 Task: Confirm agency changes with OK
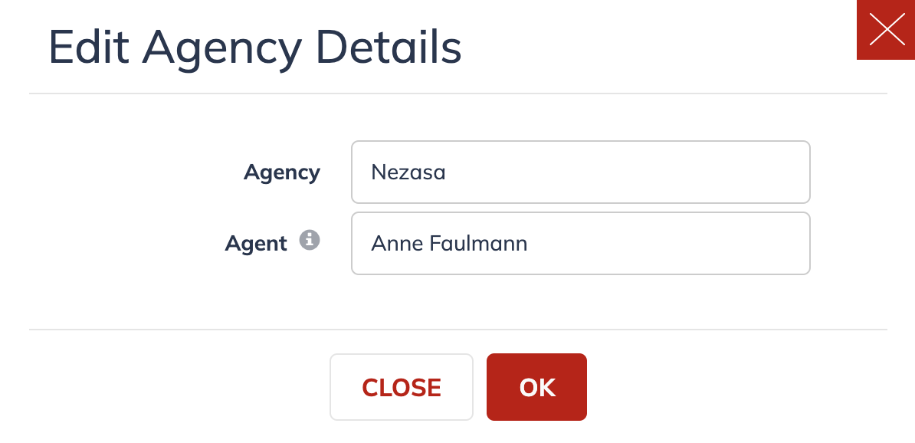[537, 387]
